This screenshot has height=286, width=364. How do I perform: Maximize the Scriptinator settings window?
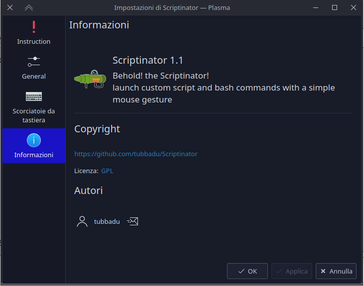(x=335, y=7)
